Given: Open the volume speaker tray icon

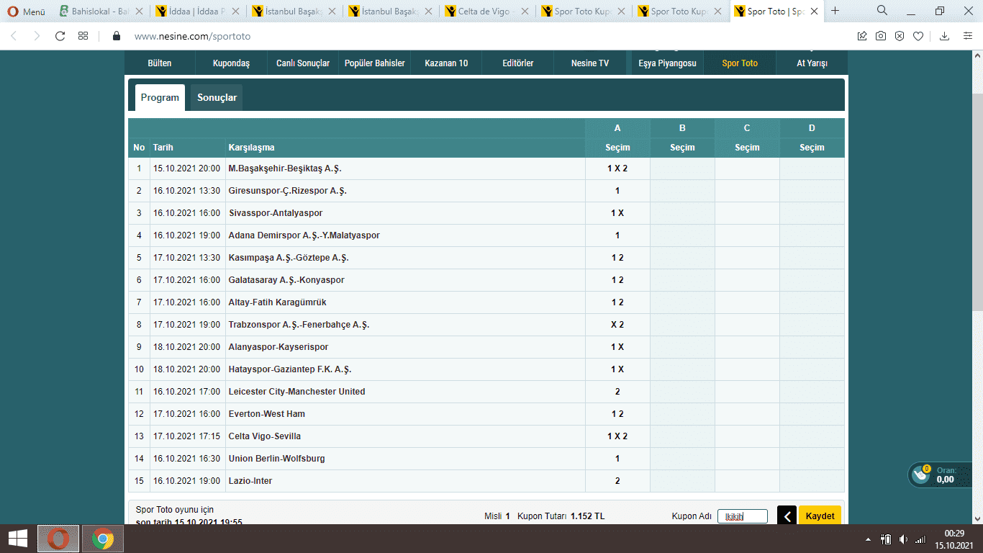Looking at the screenshot, I should [903, 539].
